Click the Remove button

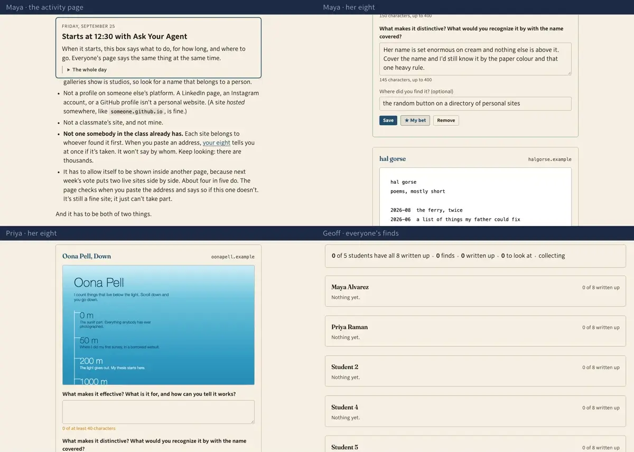446,120
